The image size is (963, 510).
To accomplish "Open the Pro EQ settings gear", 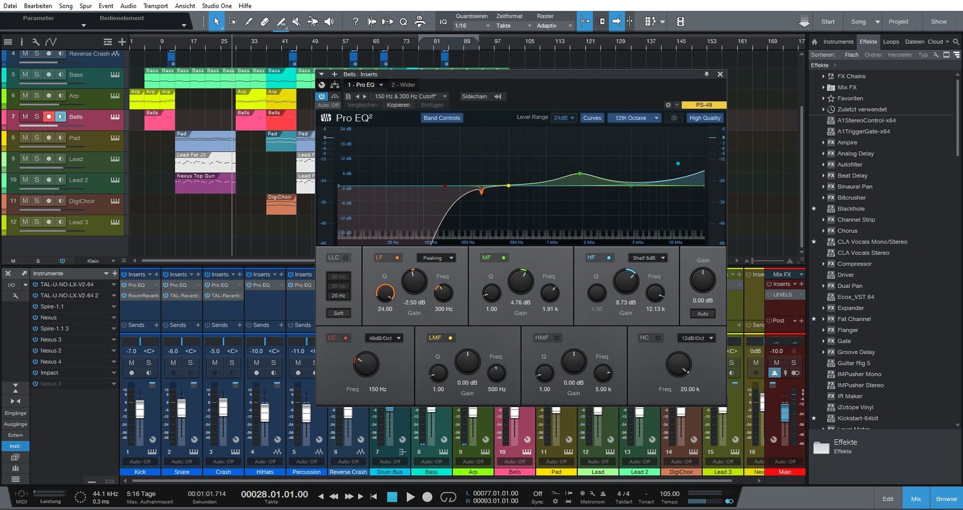I will (x=668, y=105).
